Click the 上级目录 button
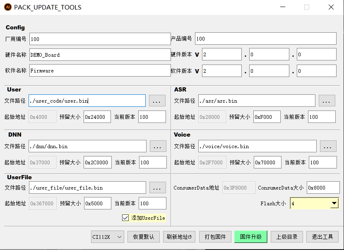344x250 pixels. tap(287, 237)
